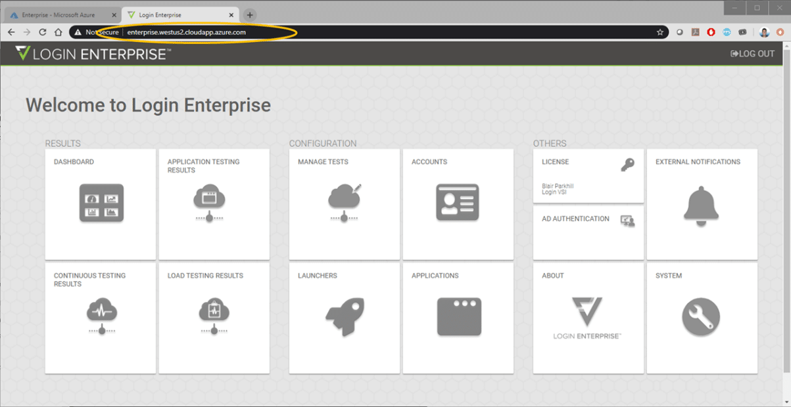Open System wrench icon

pos(701,318)
